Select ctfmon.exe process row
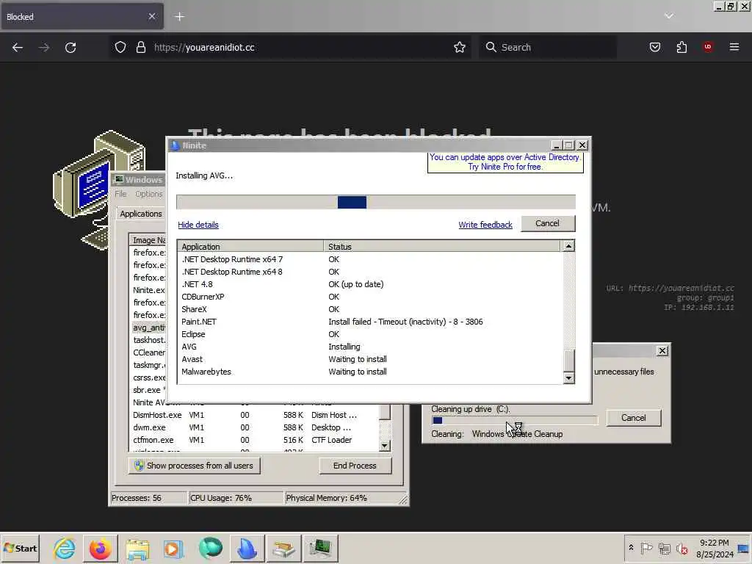 [x=254, y=441]
